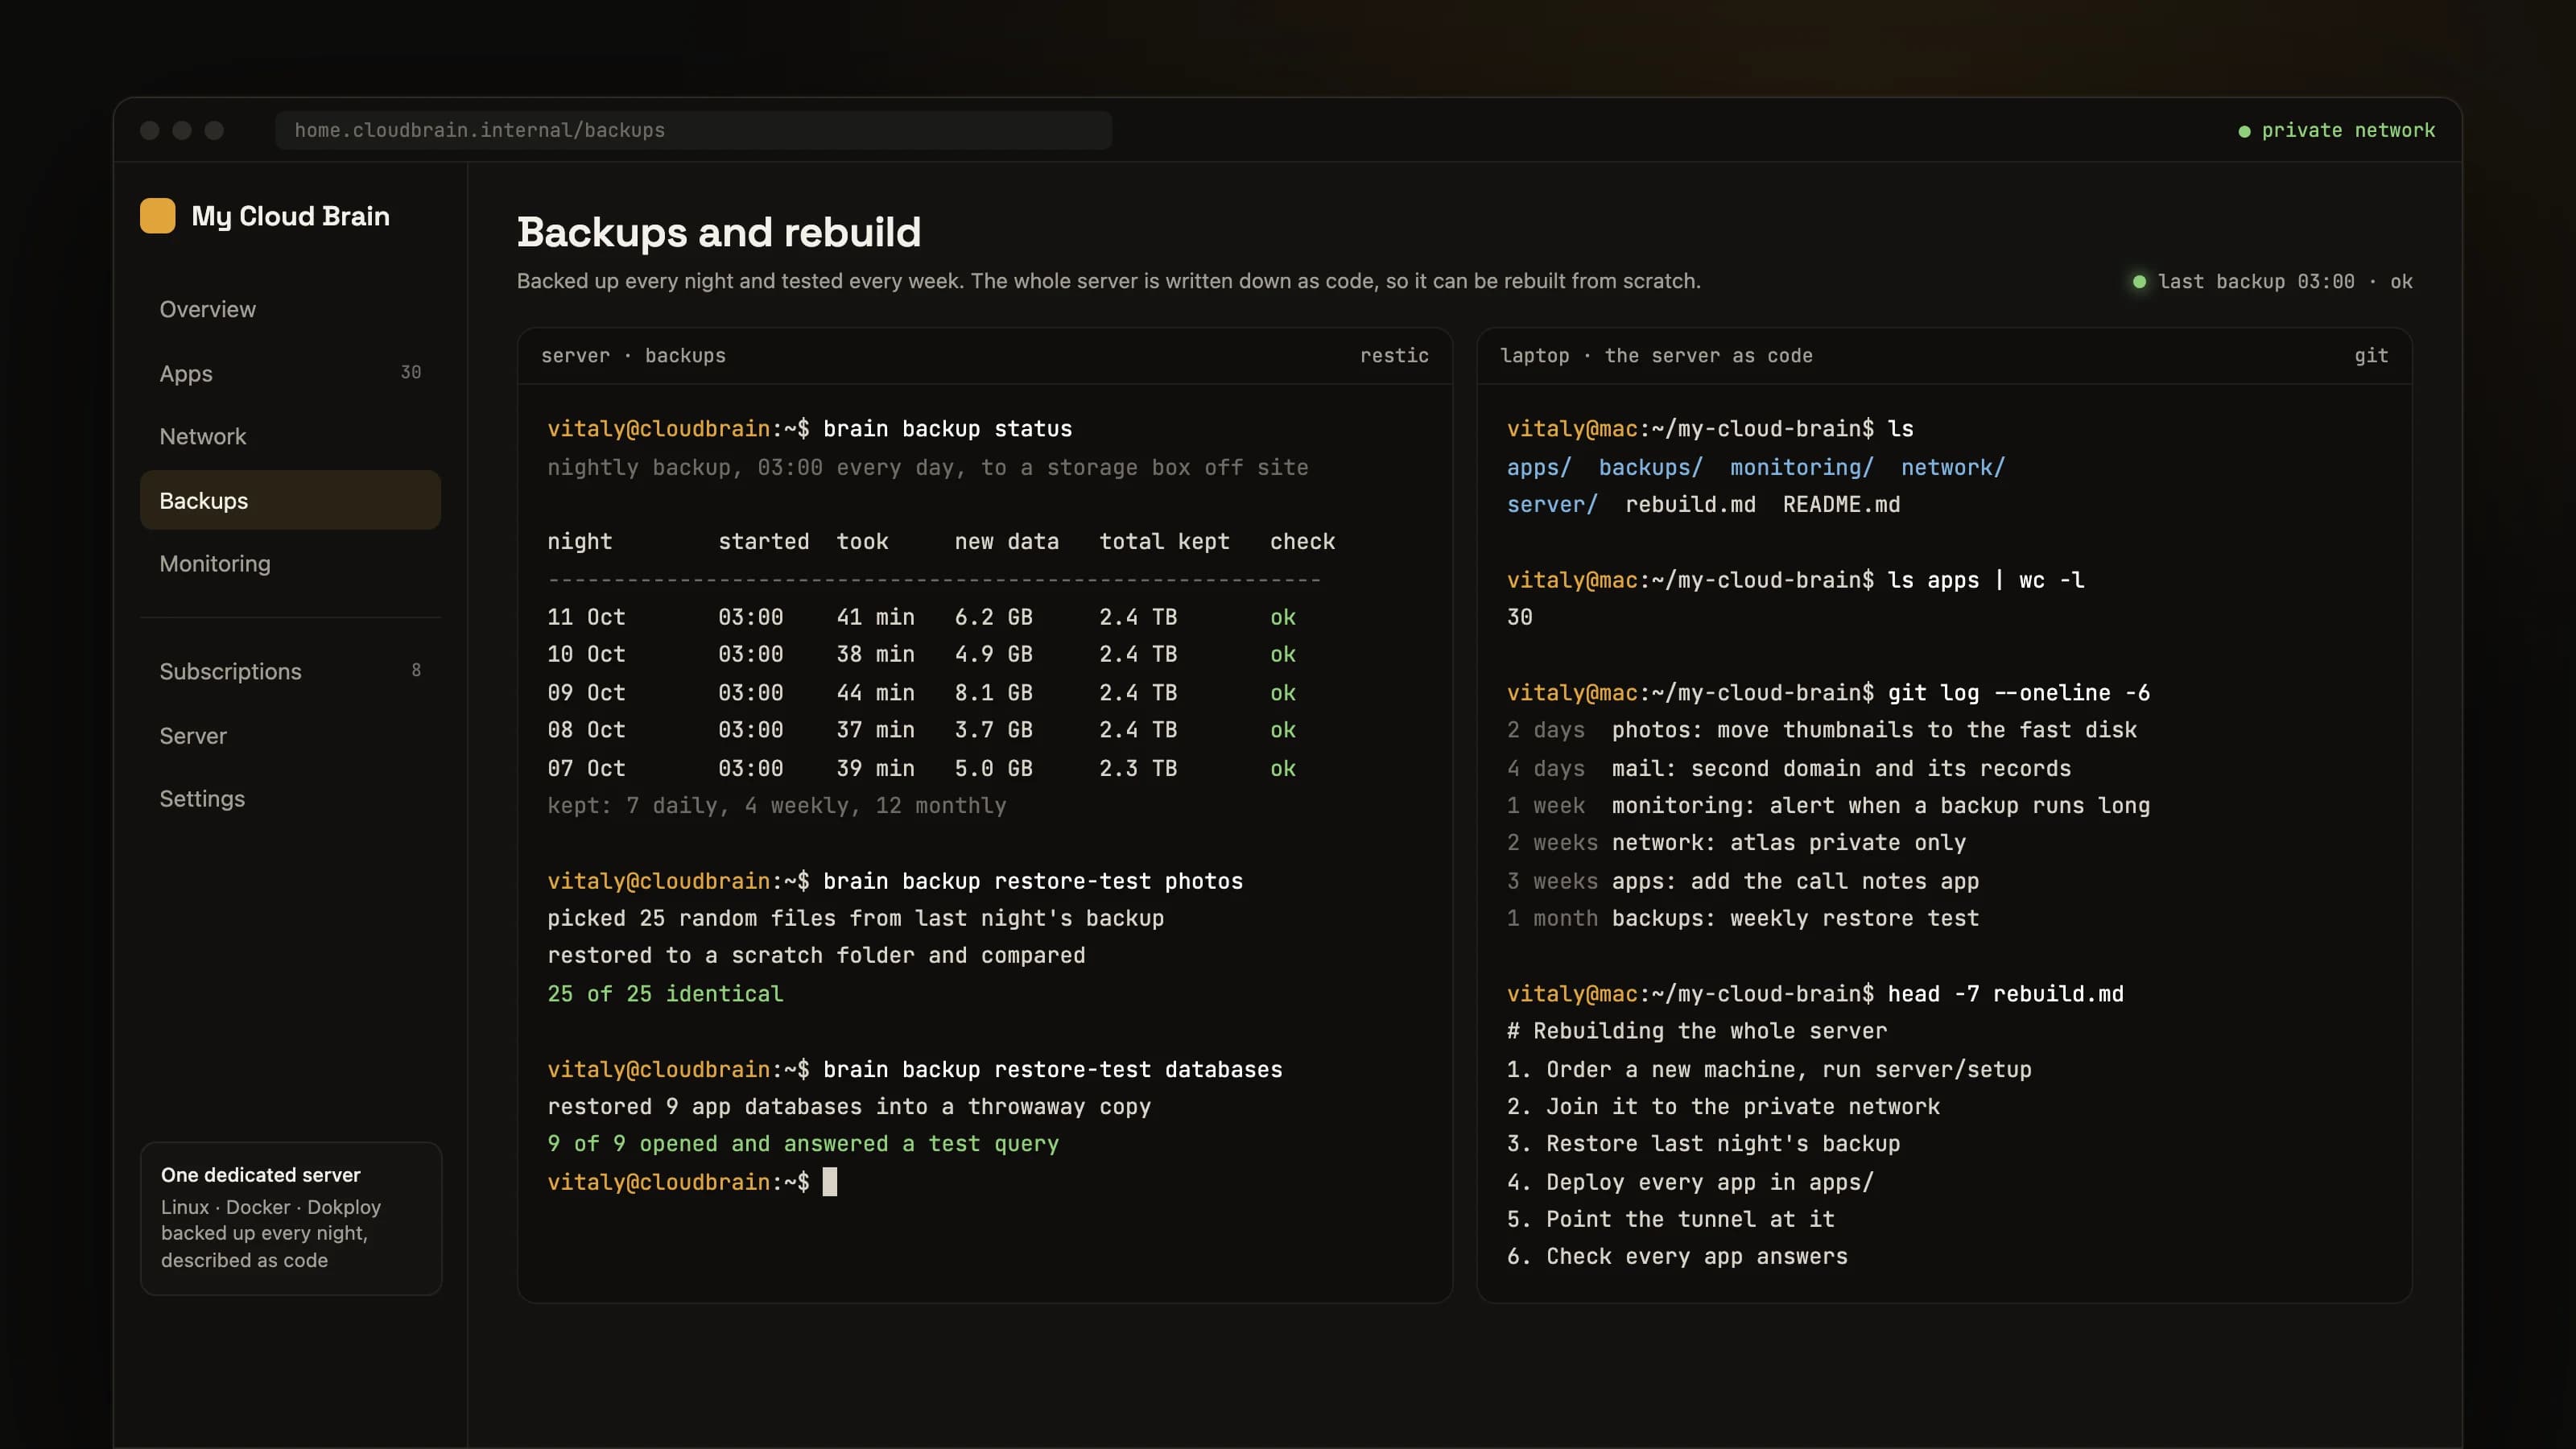
Task: Open Settings from the sidebar
Action: (290, 798)
